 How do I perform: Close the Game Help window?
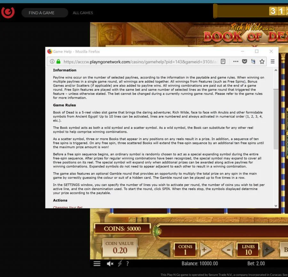(x=271, y=51)
